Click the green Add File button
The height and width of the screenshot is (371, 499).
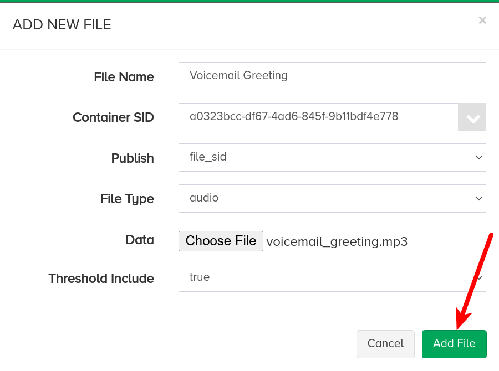[x=454, y=344]
